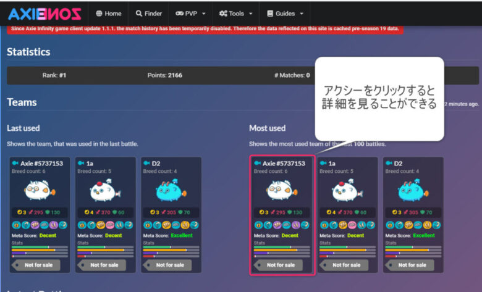Click the 1a axie name in Last used
This screenshot has height=292, width=482.
pyautogui.click(x=90, y=164)
